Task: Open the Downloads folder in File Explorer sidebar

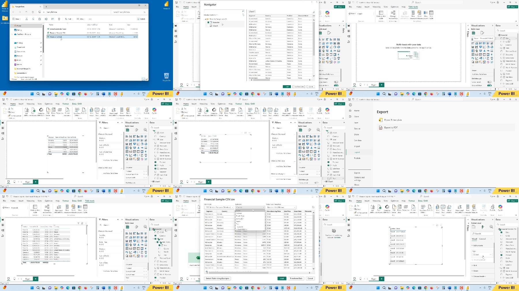Action: (x=20, y=47)
